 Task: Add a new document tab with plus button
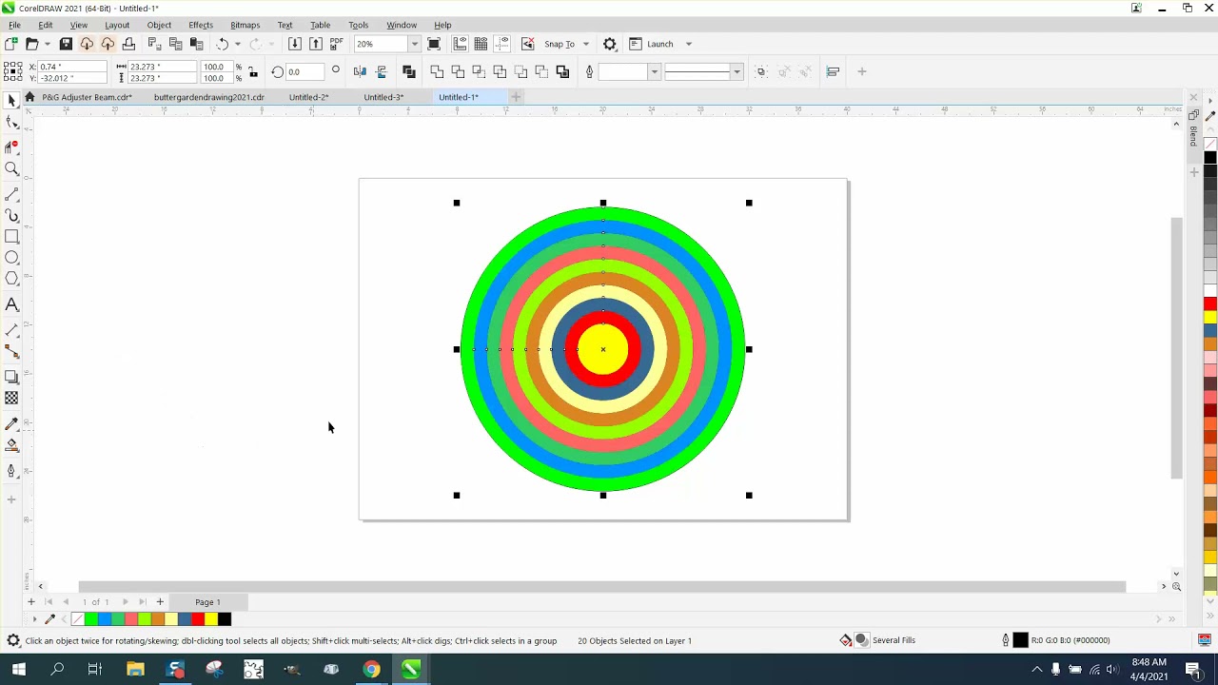[x=516, y=97]
